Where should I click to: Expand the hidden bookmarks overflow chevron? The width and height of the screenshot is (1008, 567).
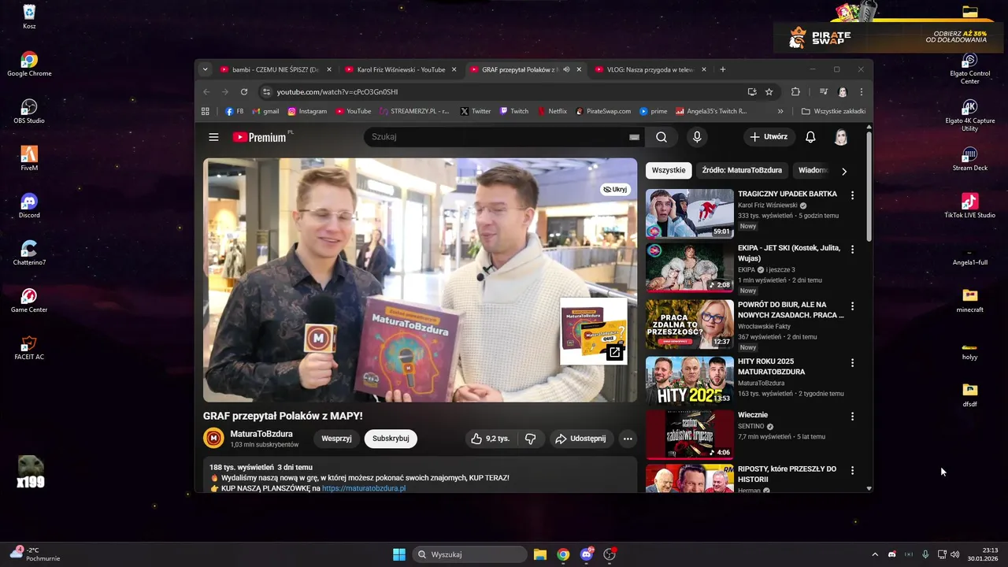(780, 111)
